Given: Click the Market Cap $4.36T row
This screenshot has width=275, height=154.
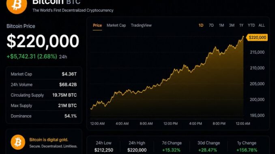Looking at the screenshot, I should tap(44, 74).
